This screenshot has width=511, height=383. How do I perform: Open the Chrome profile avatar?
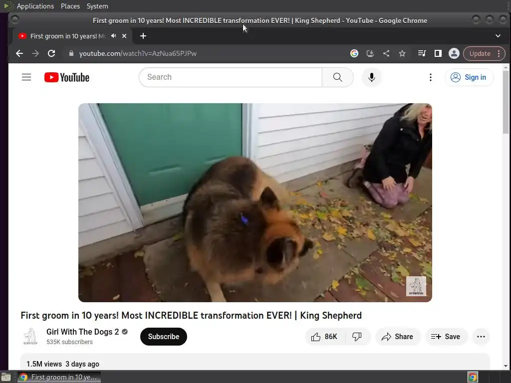454,53
